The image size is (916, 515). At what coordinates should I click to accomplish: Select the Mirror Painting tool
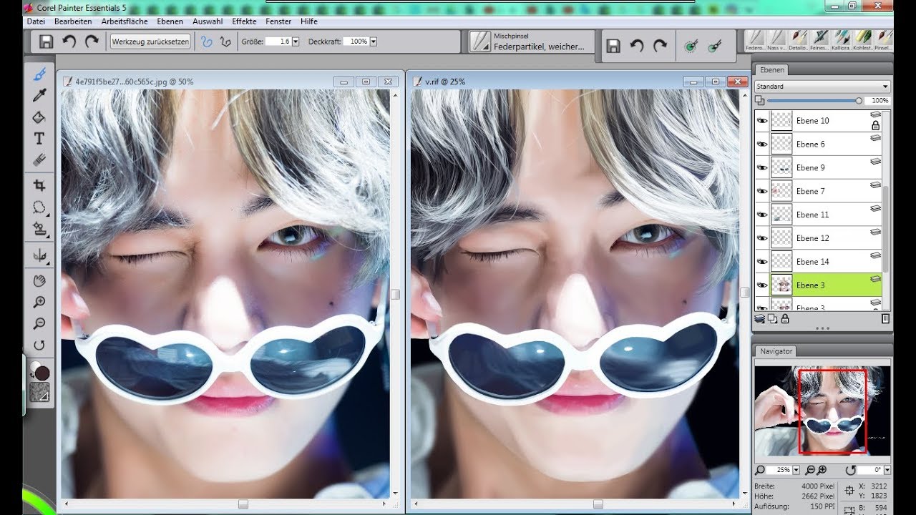[x=39, y=255]
